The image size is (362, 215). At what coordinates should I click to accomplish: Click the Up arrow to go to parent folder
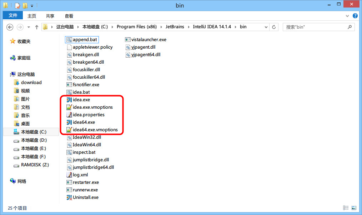click(x=37, y=27)
